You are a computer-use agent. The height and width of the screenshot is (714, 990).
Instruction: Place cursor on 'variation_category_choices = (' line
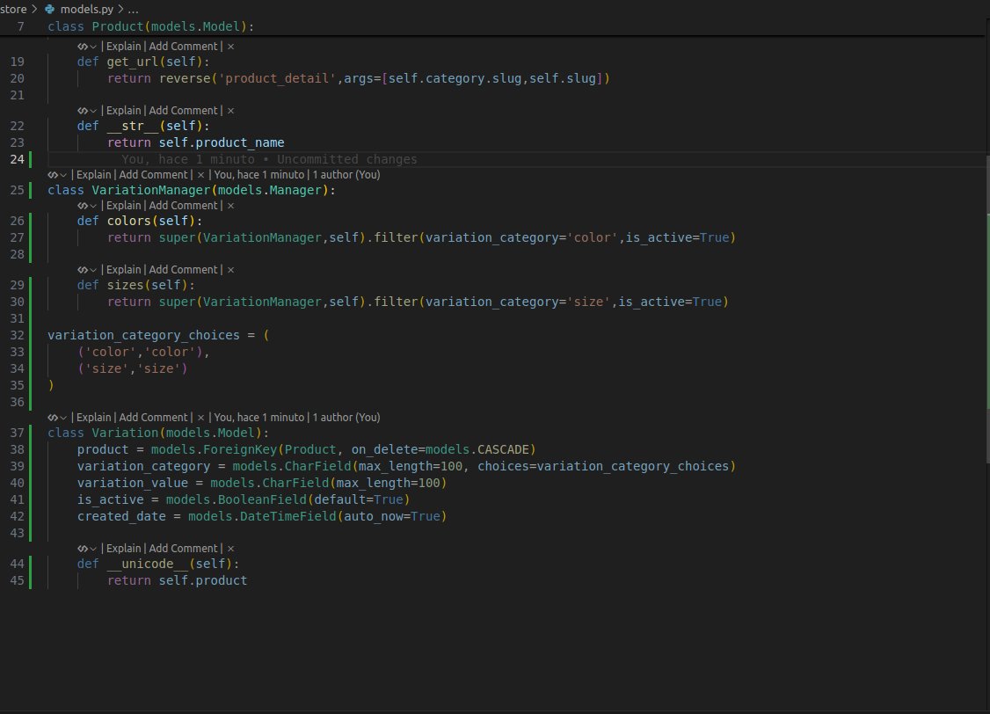(158, 335)
